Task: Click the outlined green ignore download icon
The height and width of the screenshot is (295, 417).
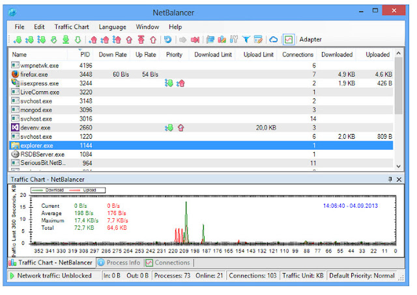Action: (x=78, y=40)
